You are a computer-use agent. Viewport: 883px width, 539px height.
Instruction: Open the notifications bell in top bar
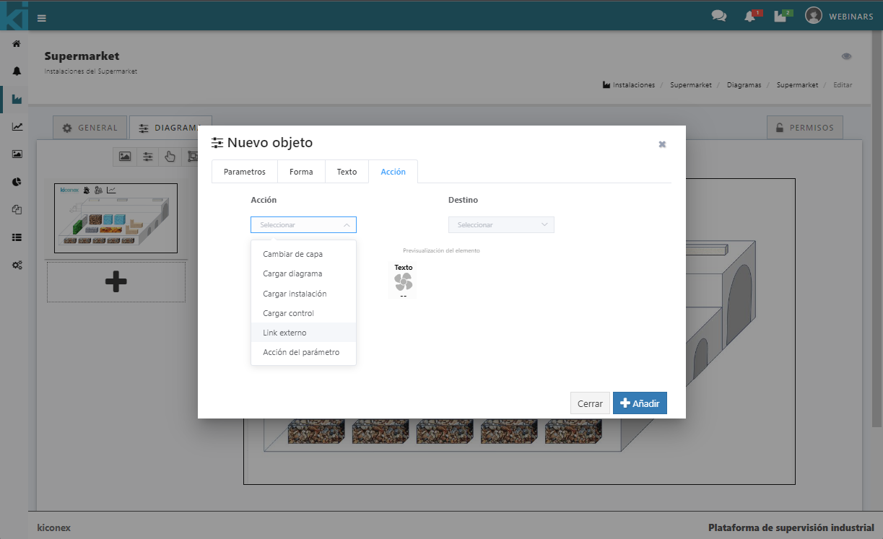coord(750,16)
